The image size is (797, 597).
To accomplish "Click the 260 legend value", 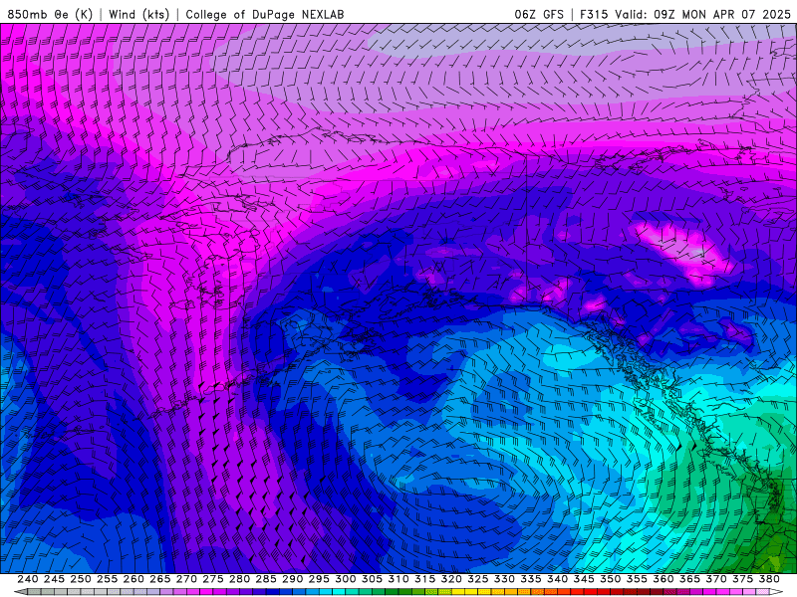I will [133, 579].
